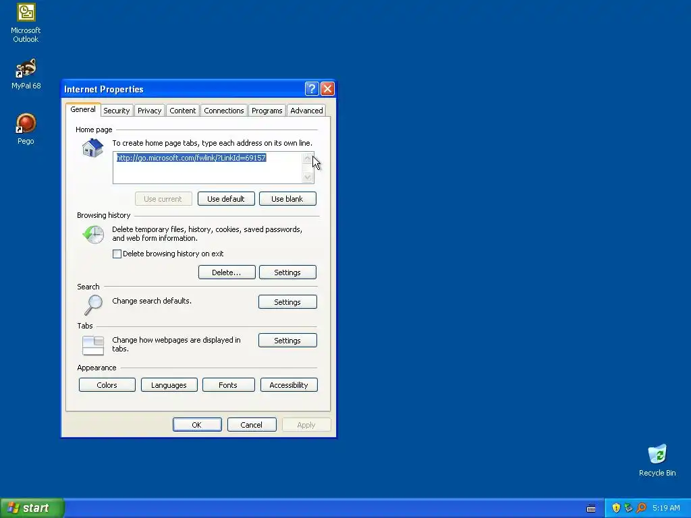The image size is (691, 518).
Task: Click the 5:19 AM clock in the tray
Action: point(666,508)
